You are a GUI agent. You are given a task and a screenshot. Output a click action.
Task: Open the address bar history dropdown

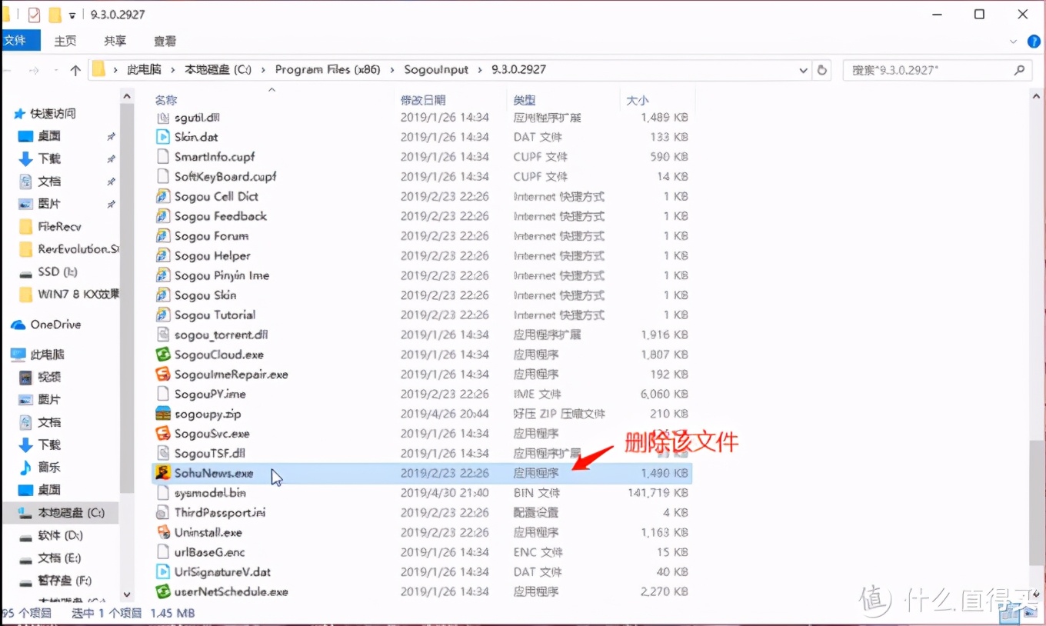(x=804, y=70)
